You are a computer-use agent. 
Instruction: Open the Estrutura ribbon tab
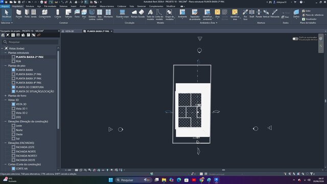coord(30,6)
